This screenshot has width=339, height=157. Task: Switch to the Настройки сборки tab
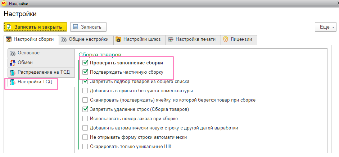click(31, 40)
